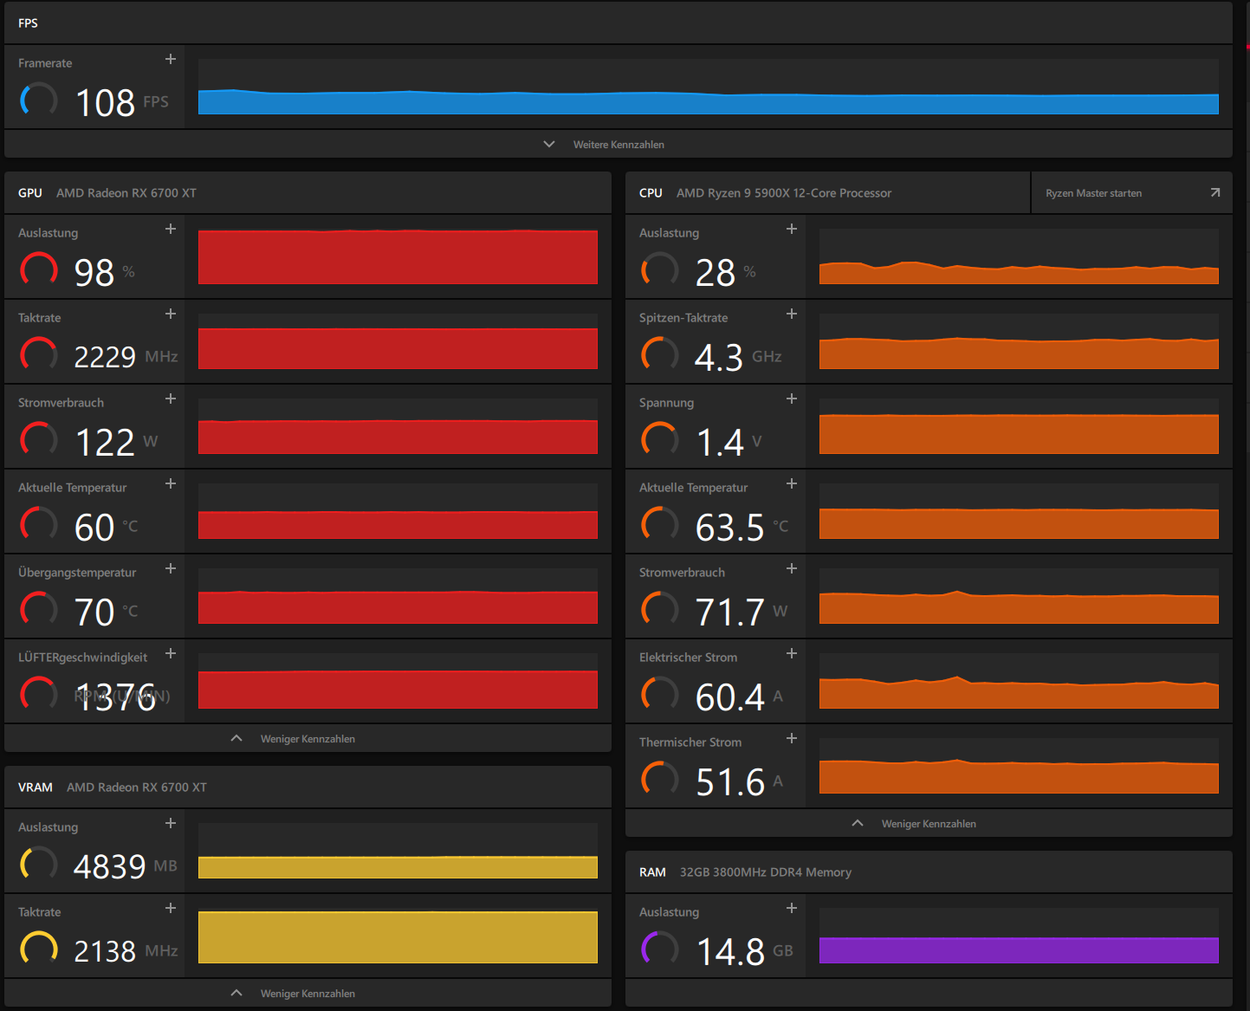This screenshot has height=1011, width=1250.
Task: Click the plus icon on GPU Taktrate row
Action: coord(171,314)
